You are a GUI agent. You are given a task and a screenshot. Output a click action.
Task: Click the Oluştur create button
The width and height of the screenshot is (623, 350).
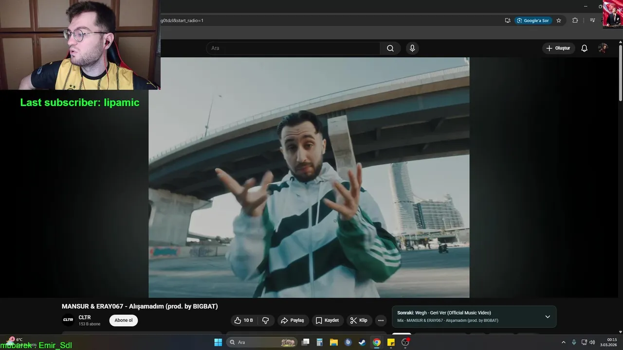(x=558, y=48)
